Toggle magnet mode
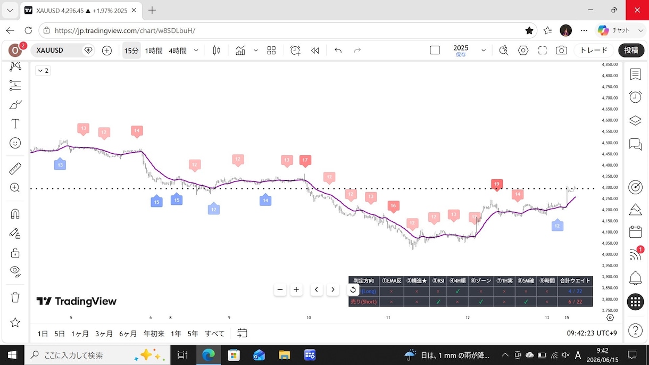This screenshot has width=649, height=365. [15, 214]
